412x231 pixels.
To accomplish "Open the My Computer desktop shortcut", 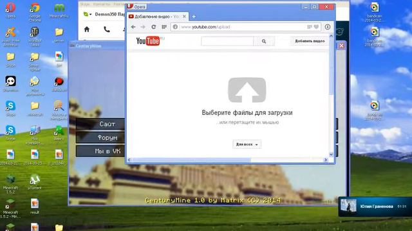I will [x=35, y=135].
